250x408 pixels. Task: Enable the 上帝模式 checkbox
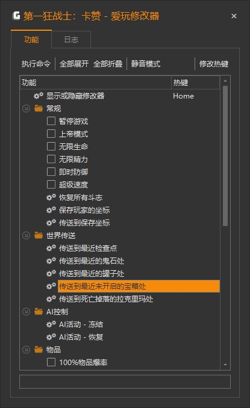click(x=51, y=134)
